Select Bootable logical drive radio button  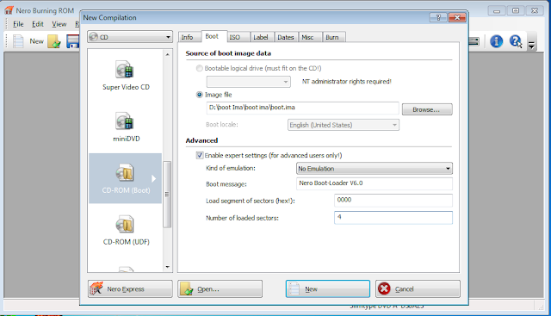(x=199, y=68)
